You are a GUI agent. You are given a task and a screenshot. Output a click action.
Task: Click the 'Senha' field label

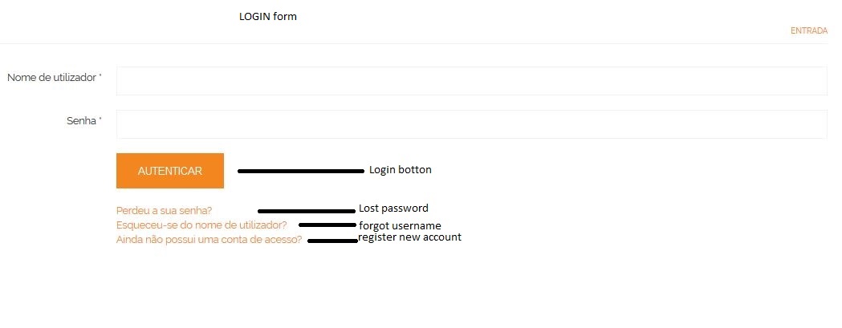81,121
